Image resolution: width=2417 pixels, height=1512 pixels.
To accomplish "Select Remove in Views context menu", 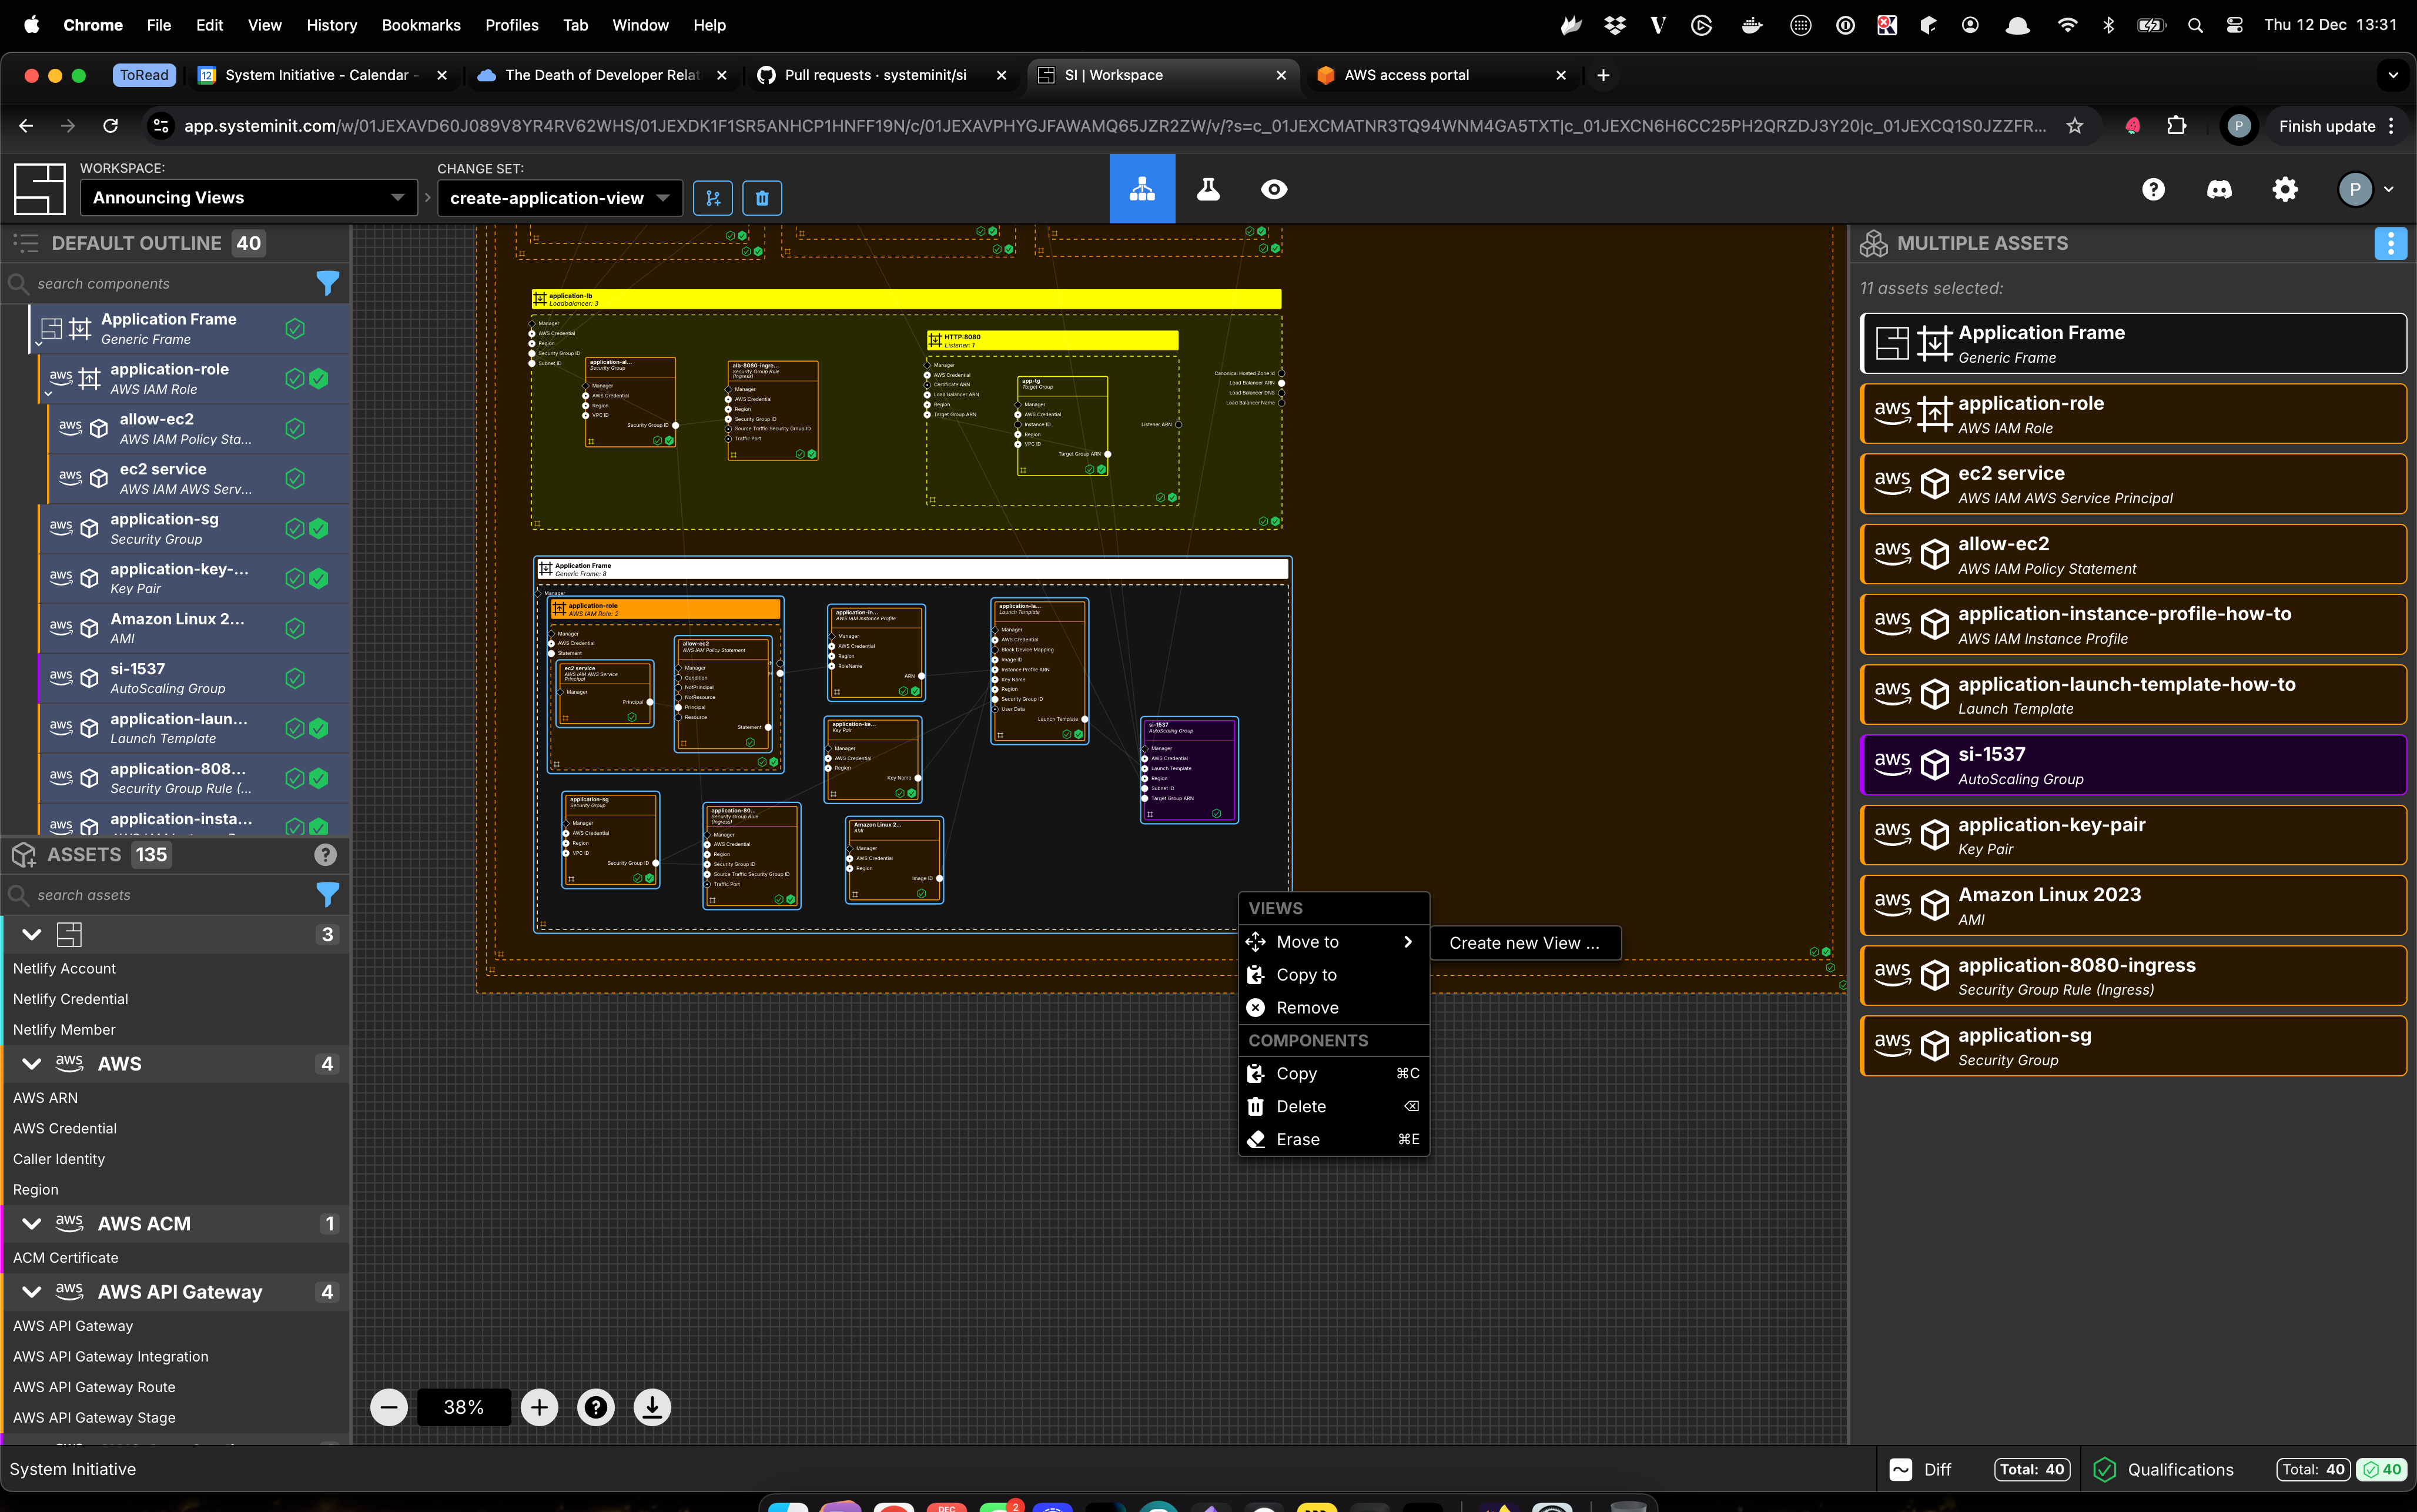I will 1334,1008.
